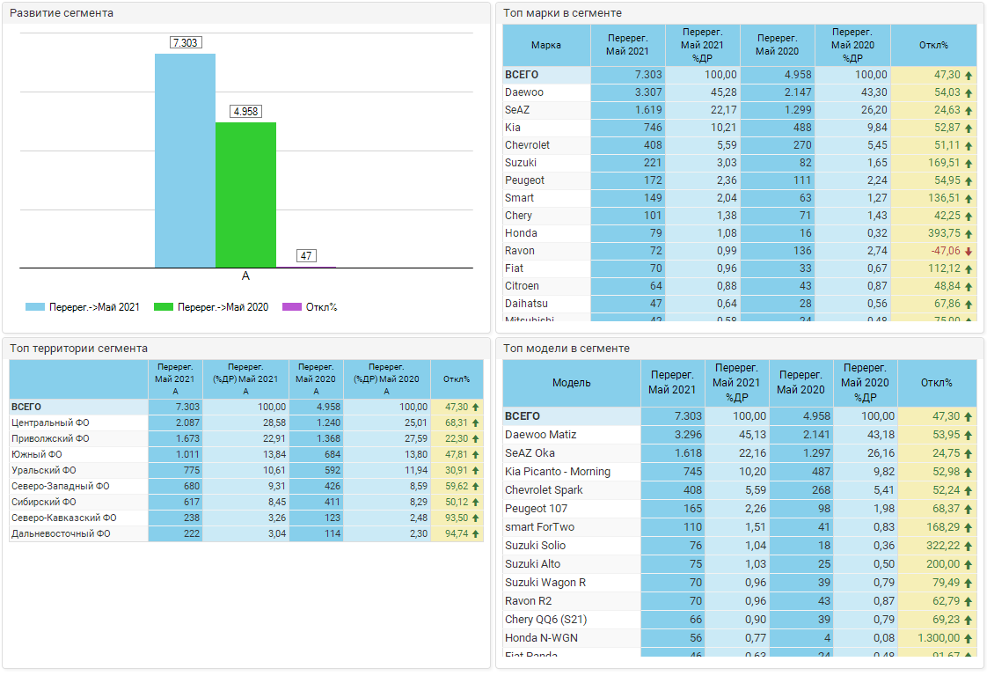Click green arrow next to Daewoo Matiz 53,95
The height and width of the screenshot is (698, 987).
pyautogui.click(x=969, y=435)
